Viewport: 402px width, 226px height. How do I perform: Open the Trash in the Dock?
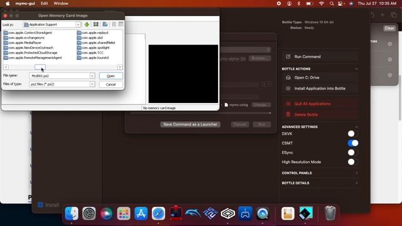point(330,213)
